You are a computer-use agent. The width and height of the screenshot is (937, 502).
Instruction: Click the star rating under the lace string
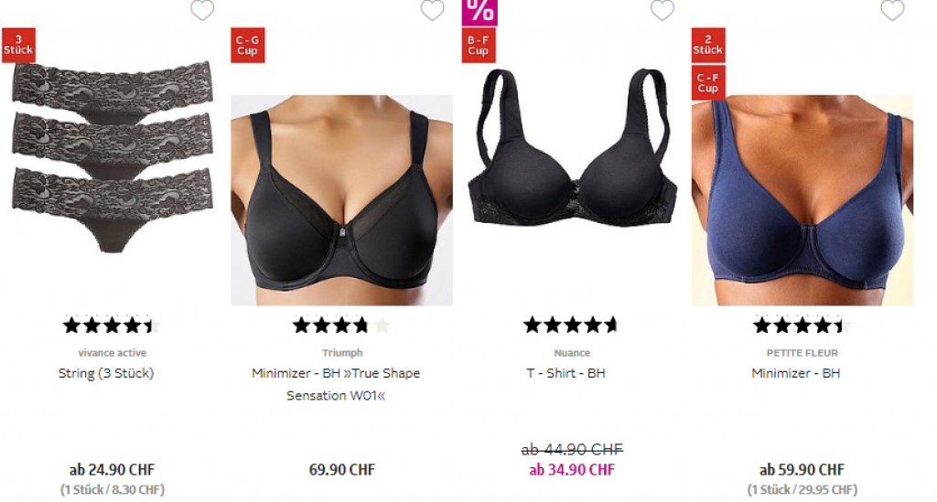click(112, 326)
